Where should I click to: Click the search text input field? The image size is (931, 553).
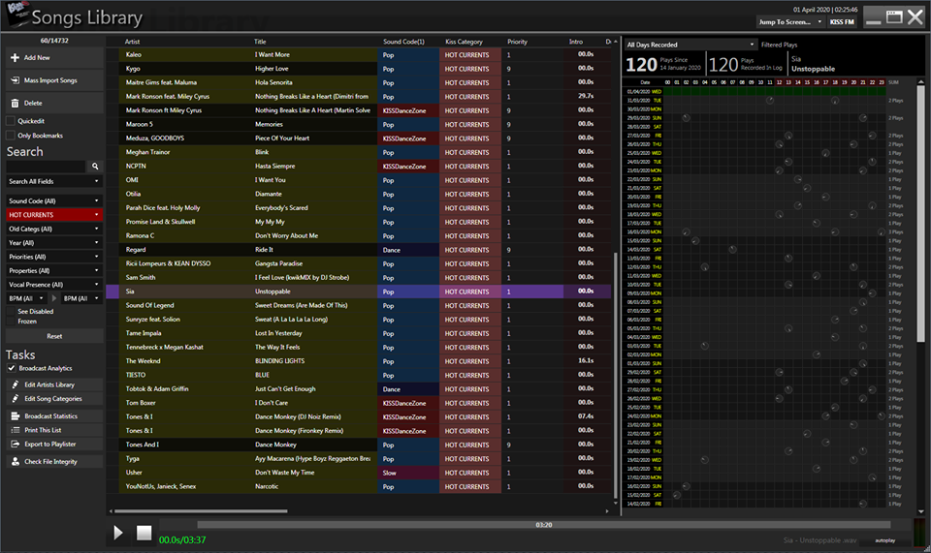pos(47,167)
